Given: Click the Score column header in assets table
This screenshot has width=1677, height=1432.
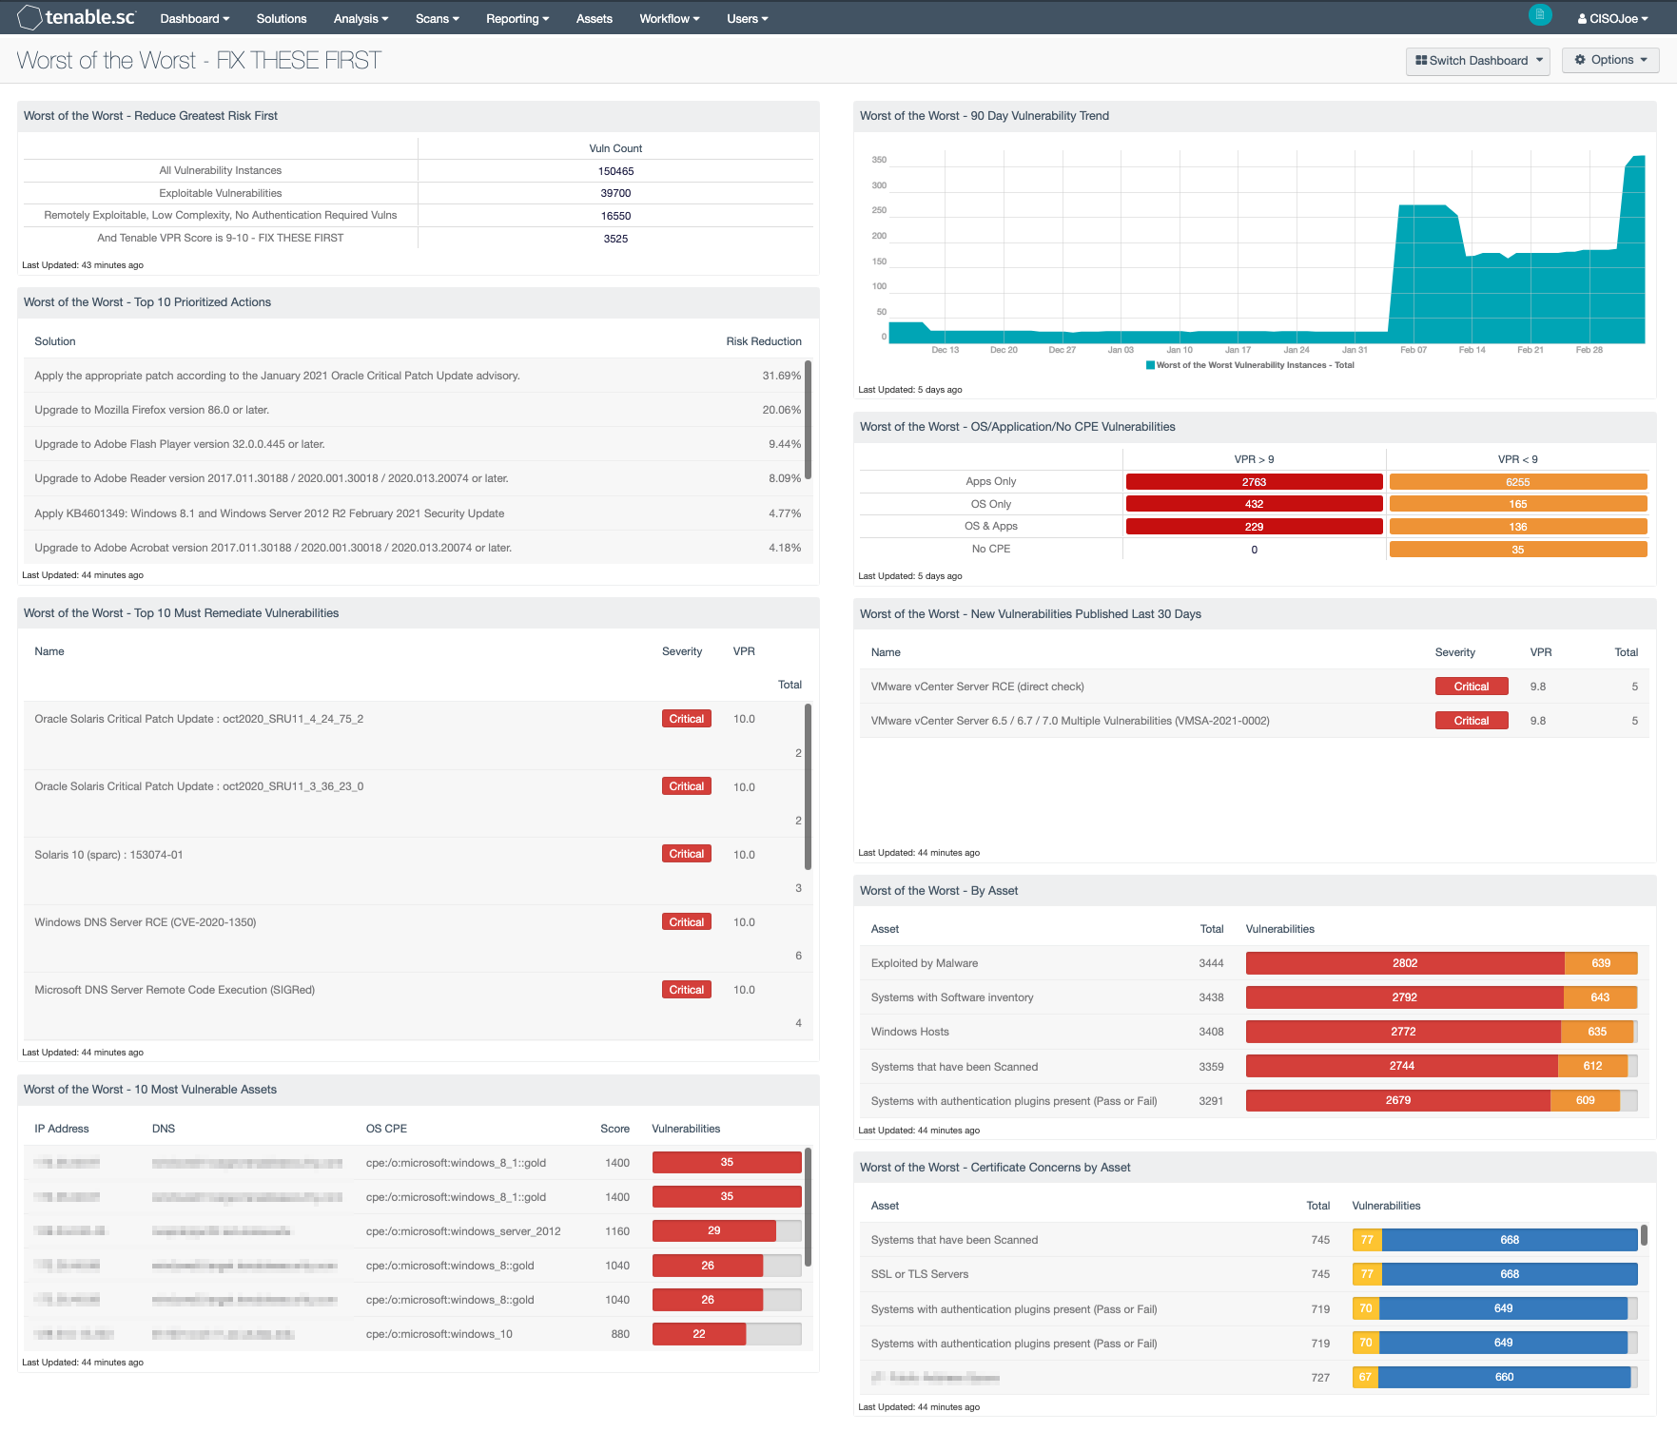Looking at the screenshot, I should [x=614, y=1129].
